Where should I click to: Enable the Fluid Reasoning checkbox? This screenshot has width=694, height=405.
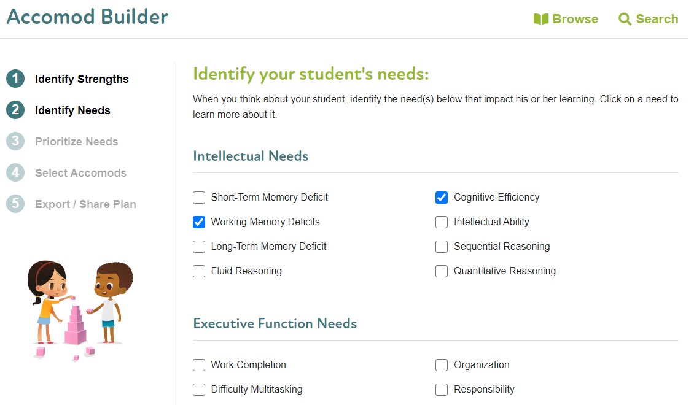click(199, 271)
